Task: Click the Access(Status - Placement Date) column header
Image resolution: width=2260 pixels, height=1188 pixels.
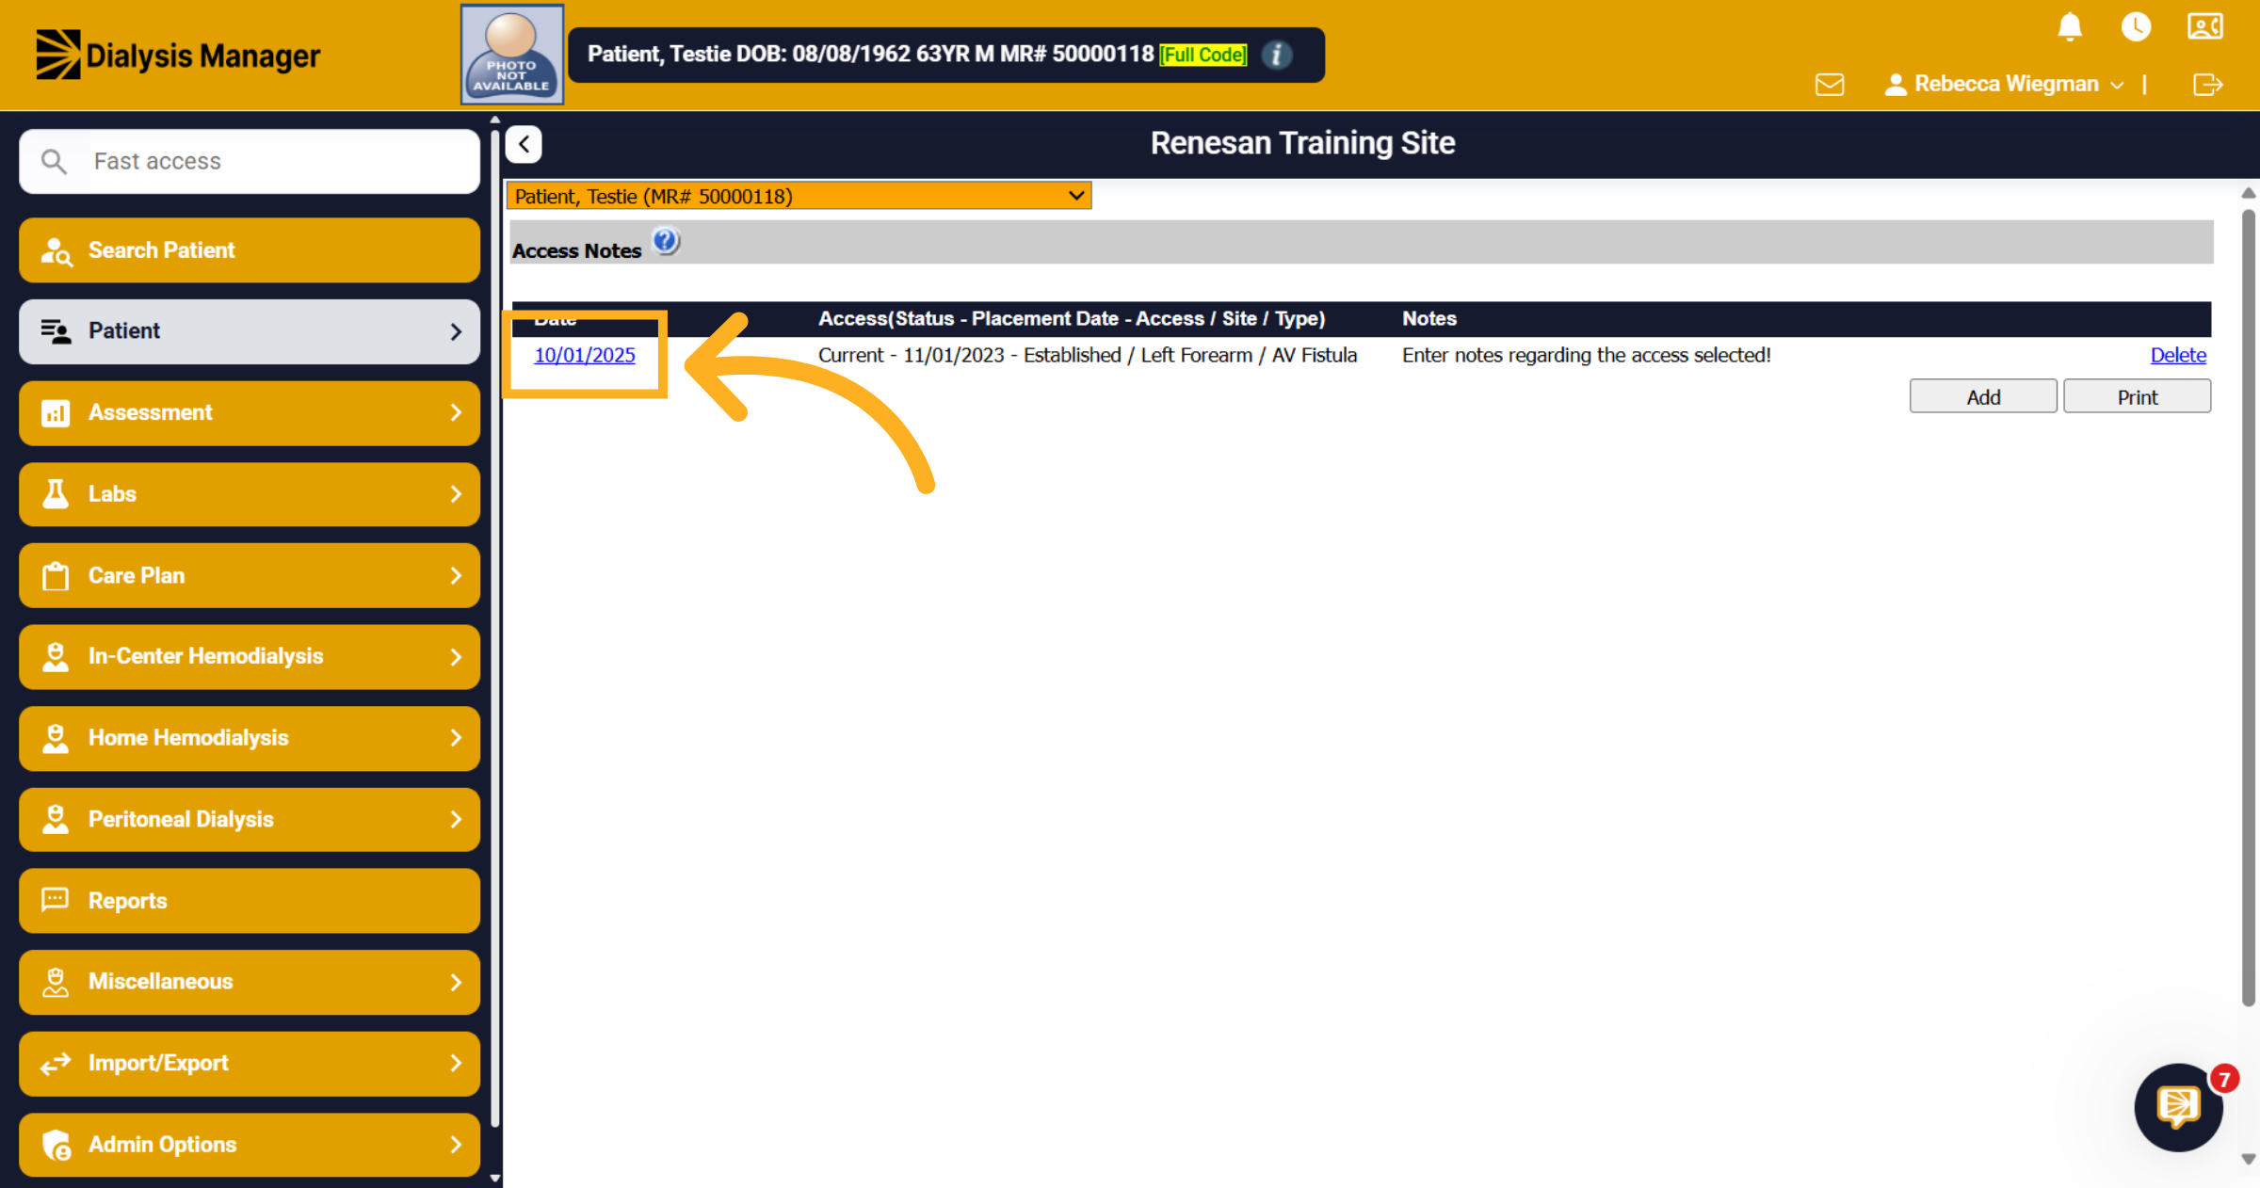Action: click(x=1072, y=319)
